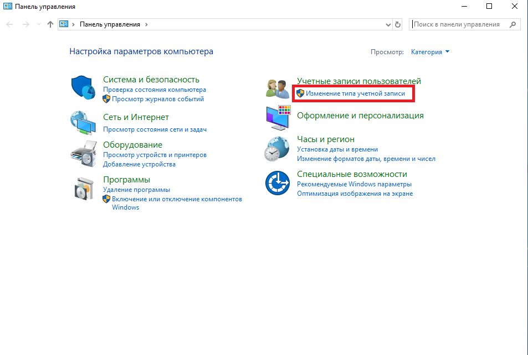The height and width of the screenshot is (355, 528).
Task: Click inside the Control Panel search field
Action: [x=460, y=24]
